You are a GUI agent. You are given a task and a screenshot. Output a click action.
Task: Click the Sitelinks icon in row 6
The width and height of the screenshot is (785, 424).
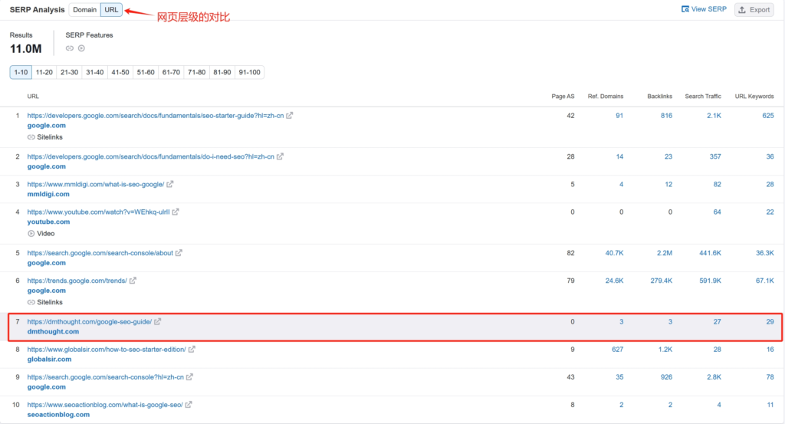[x=31, y=302]
